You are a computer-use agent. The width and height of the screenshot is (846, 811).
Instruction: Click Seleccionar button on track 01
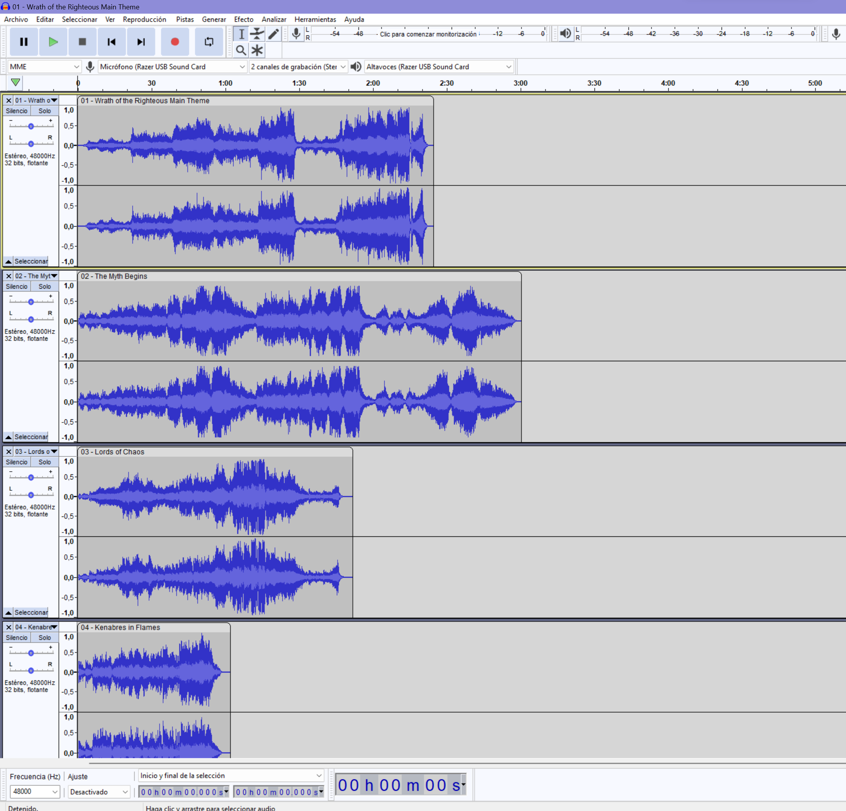[x=30, y=261]
